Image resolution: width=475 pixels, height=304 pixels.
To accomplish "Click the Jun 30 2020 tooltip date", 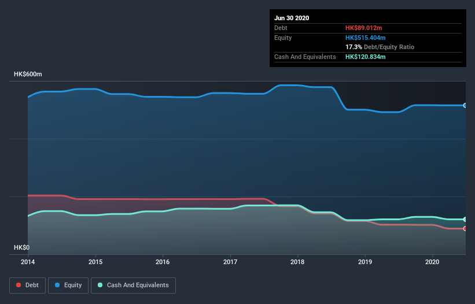I will 292,18.
